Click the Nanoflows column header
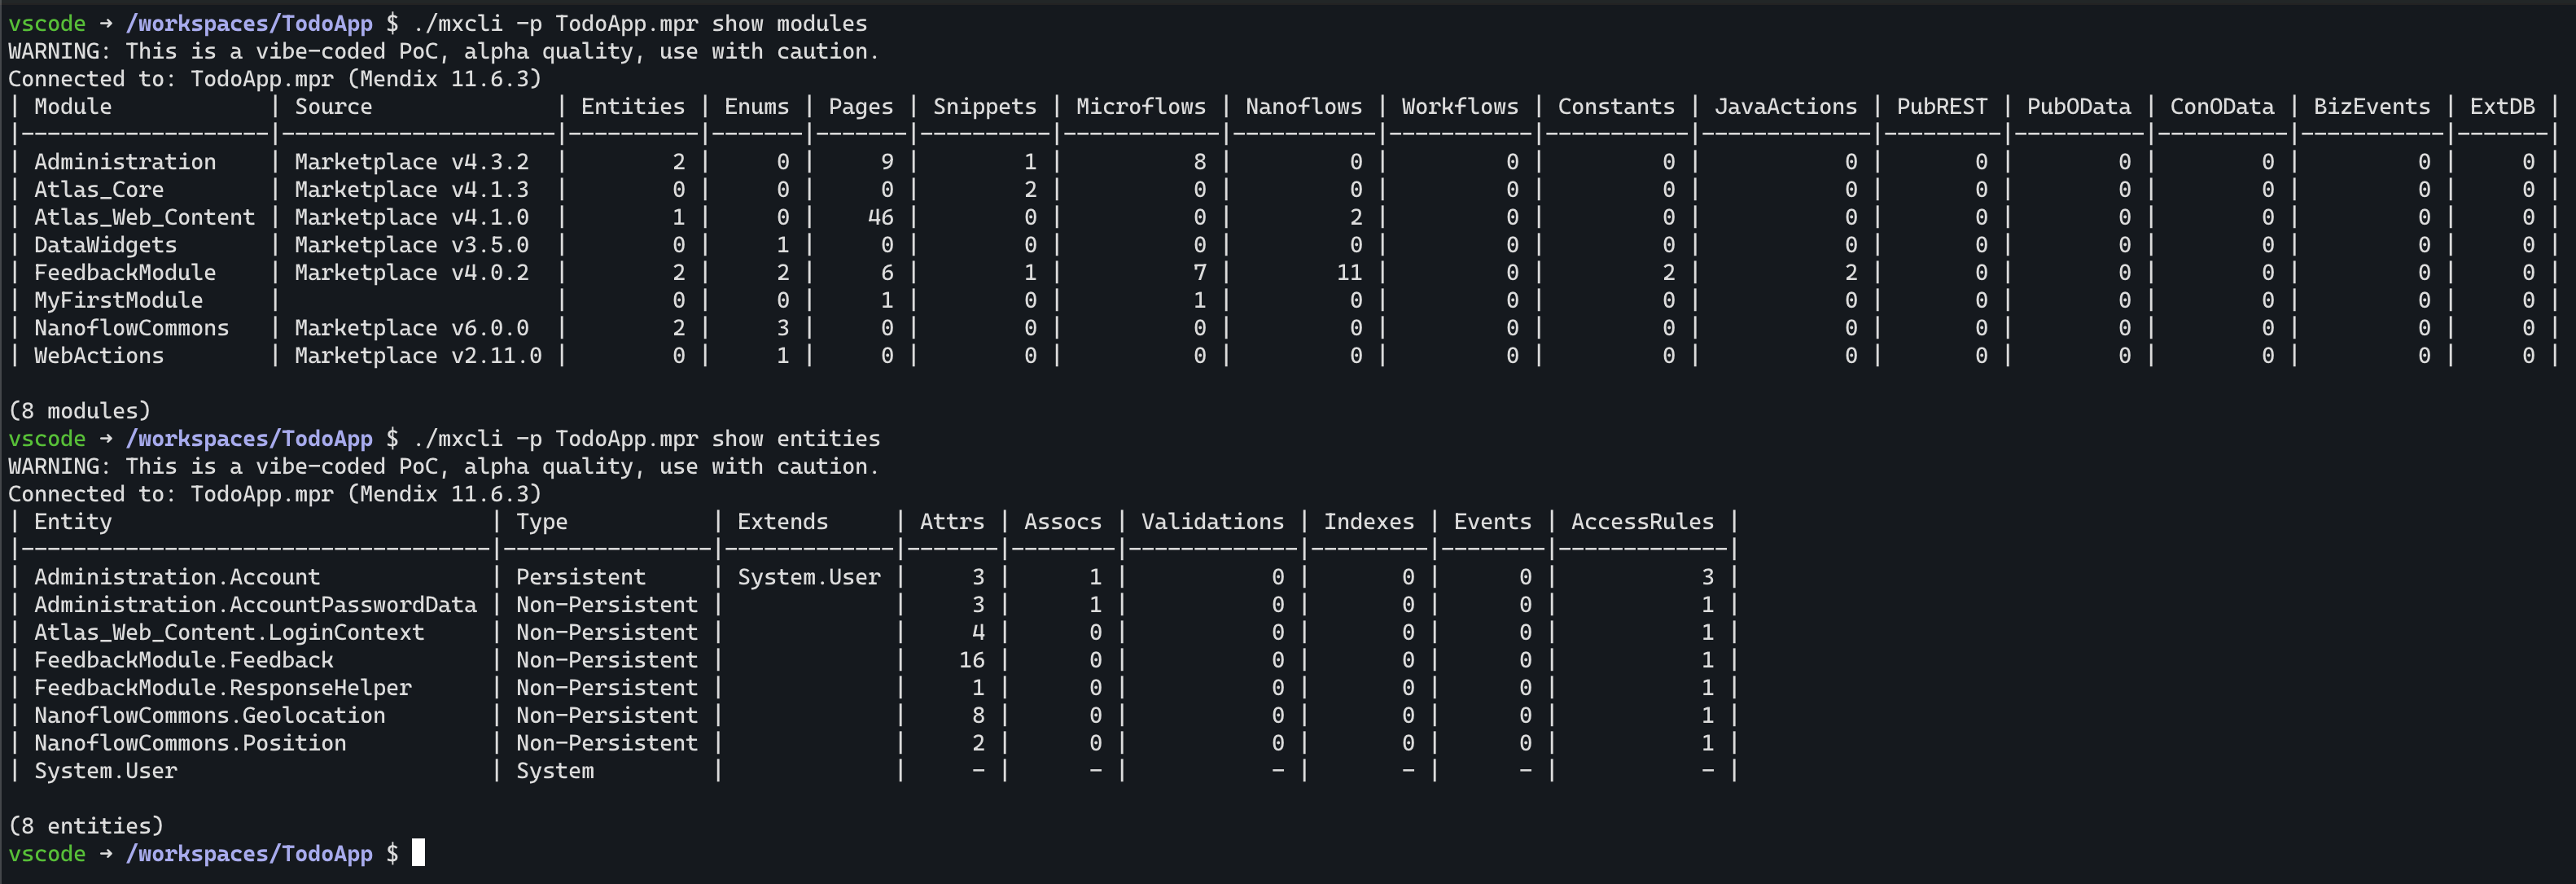Image resolution: width=2576 pixels, height=884 pixels. [1304, 106]
